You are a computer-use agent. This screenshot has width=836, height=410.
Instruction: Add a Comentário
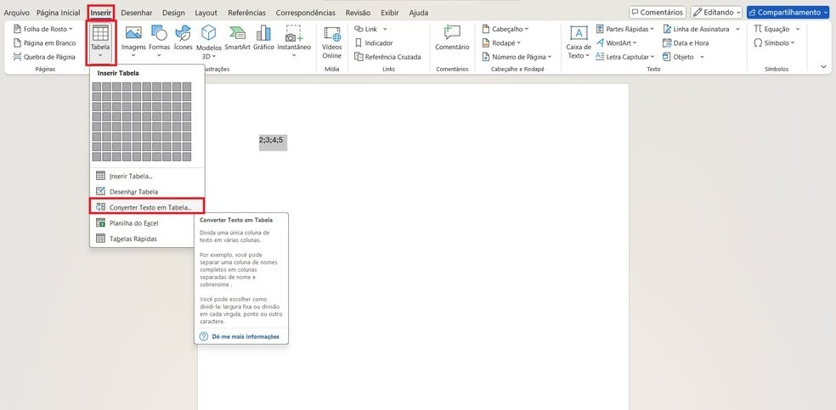pos(452,38)
